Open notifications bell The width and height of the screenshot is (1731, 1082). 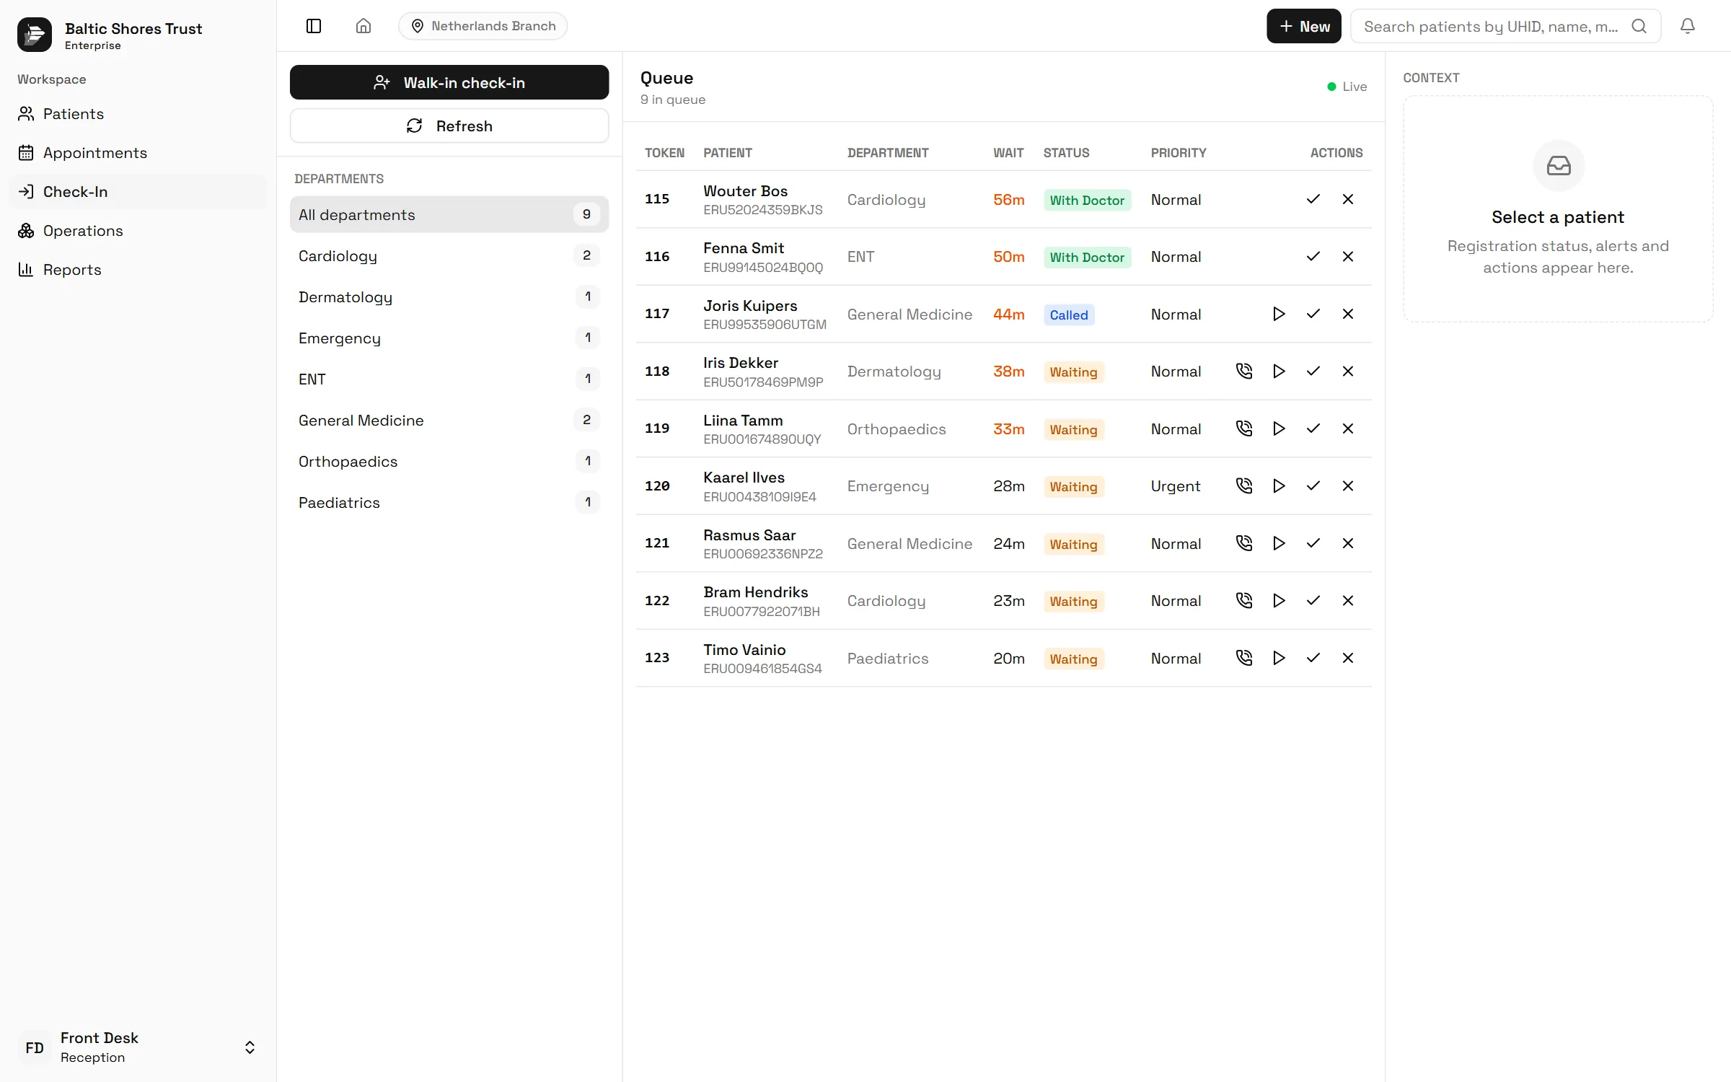point(1687,26)
